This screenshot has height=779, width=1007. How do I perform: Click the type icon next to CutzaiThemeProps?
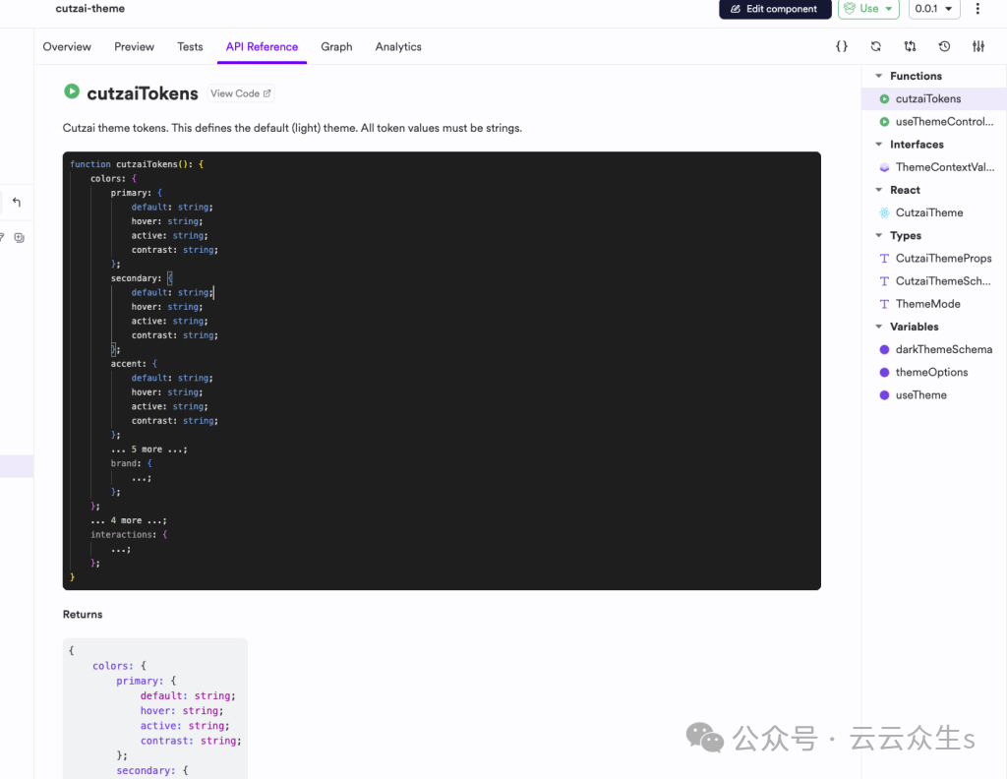(x=884, y=258)
